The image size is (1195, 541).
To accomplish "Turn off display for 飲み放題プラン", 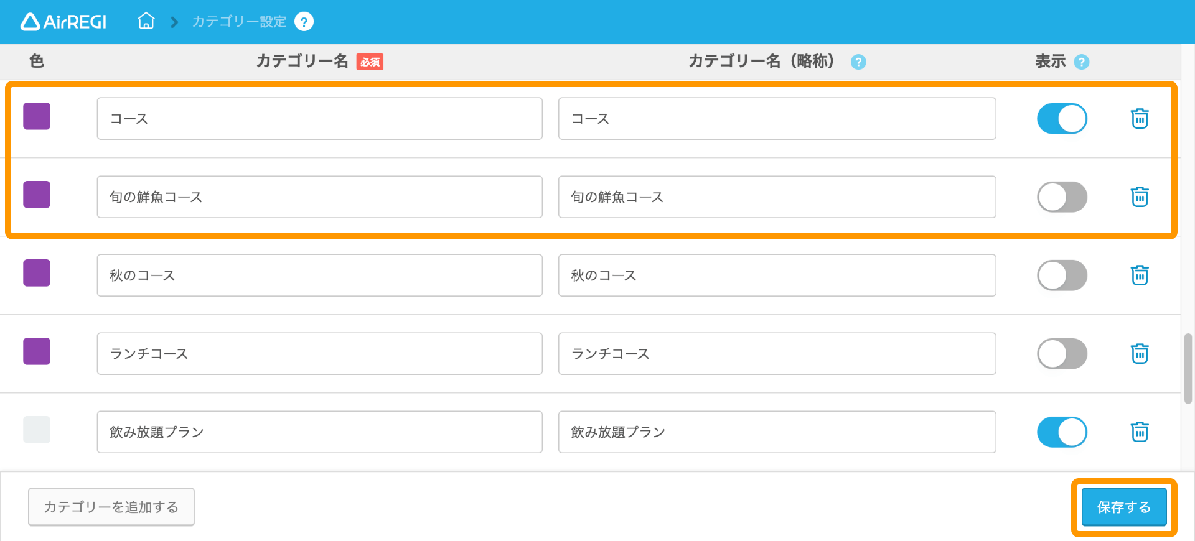I will coord(1062,432).
